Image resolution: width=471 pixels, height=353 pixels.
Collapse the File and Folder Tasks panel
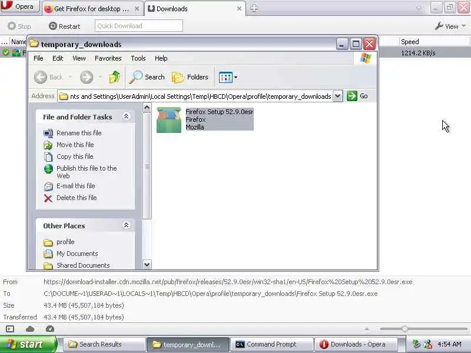127,116
